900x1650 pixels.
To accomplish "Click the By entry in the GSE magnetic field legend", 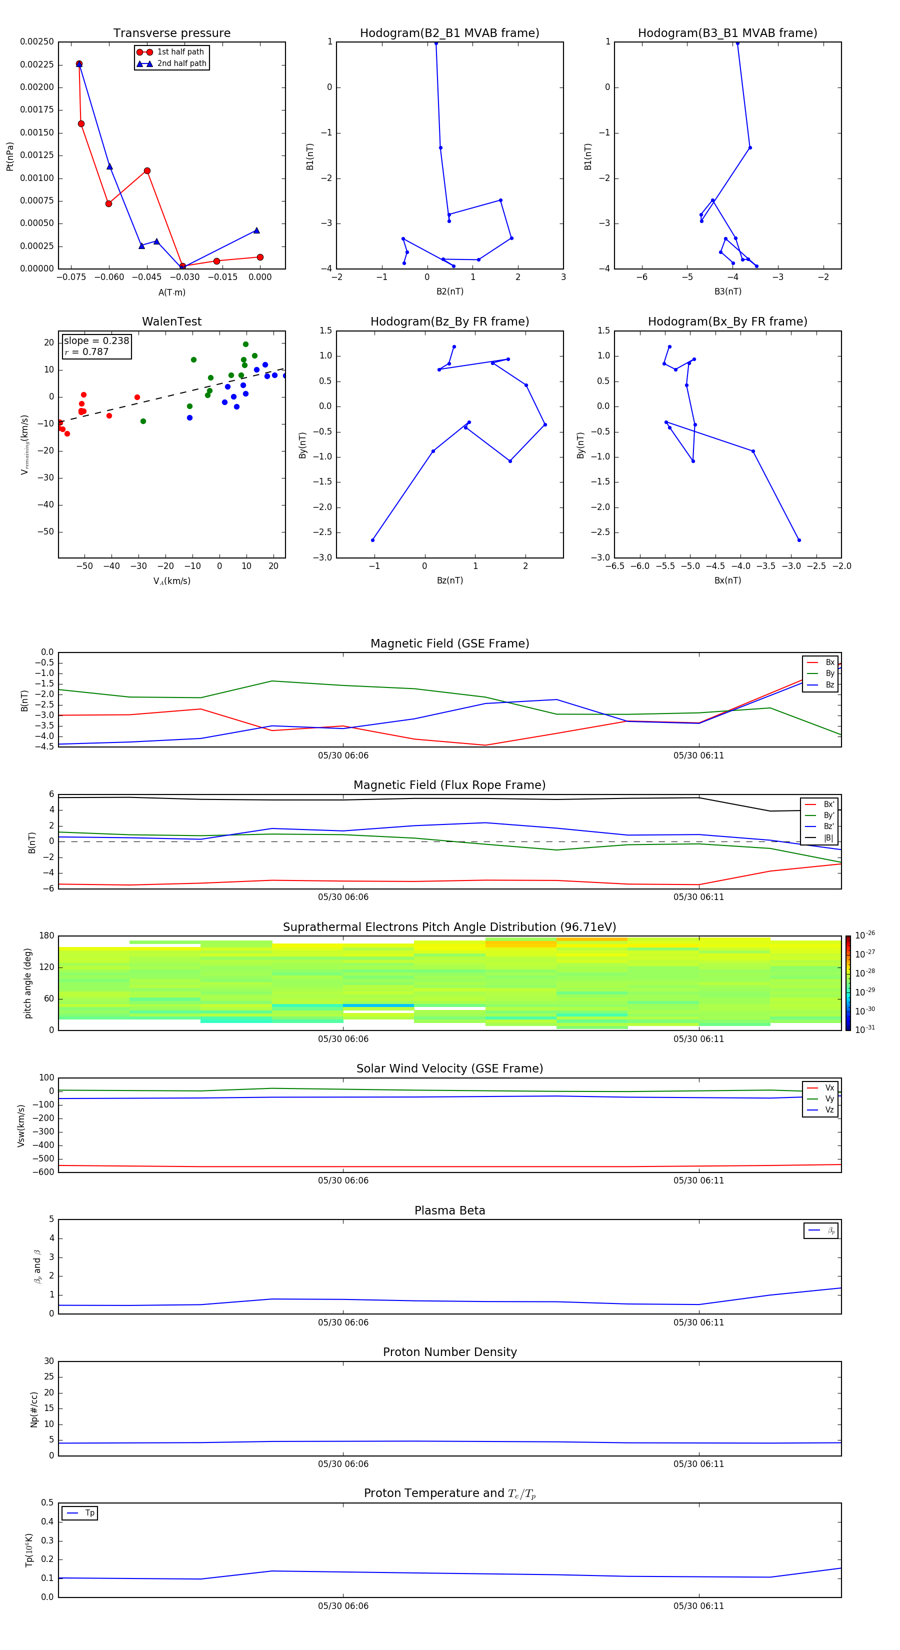I will [820, 673].
